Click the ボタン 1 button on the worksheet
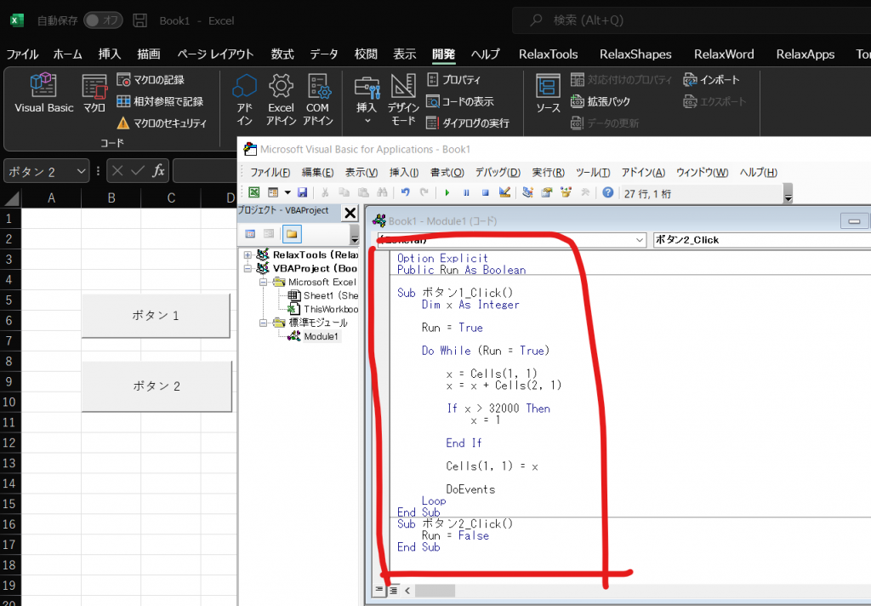871x606 pixels. [x=155, y=314]
